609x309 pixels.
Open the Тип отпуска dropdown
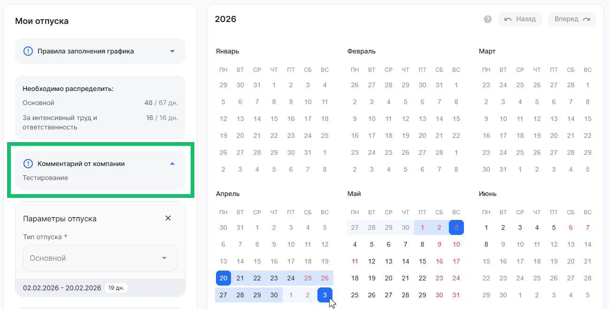tap(100, 258)
